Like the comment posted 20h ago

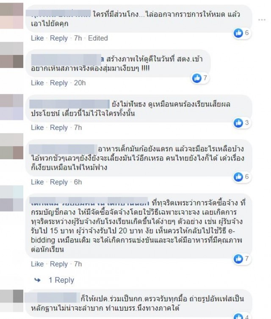37,83
